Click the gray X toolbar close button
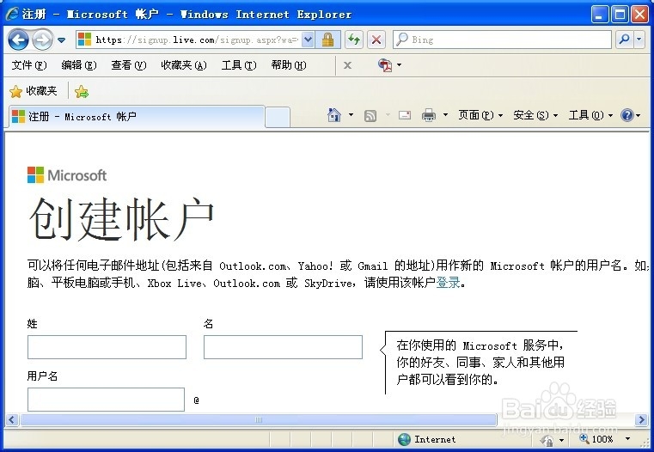654x452 pixels. click(347, 65)
